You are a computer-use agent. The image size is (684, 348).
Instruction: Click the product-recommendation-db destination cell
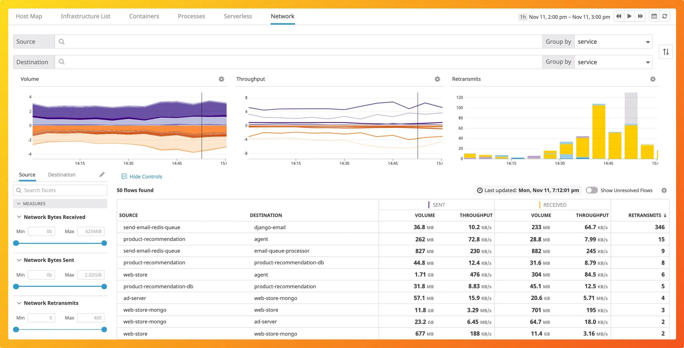coord(289,263)
